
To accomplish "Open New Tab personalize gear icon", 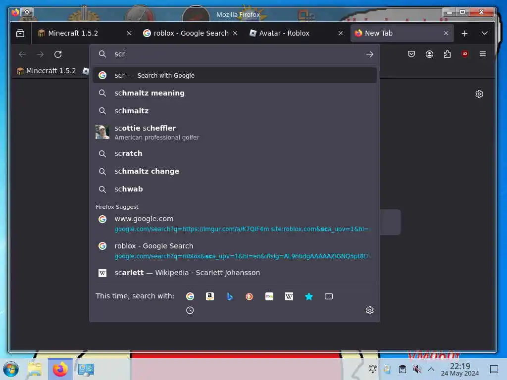I will 479,94.
